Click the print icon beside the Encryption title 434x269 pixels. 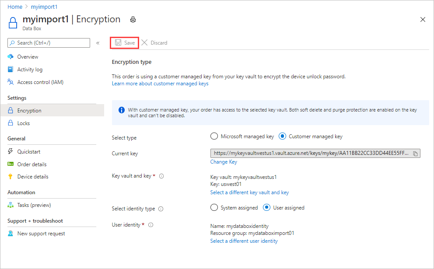(133, 19)
